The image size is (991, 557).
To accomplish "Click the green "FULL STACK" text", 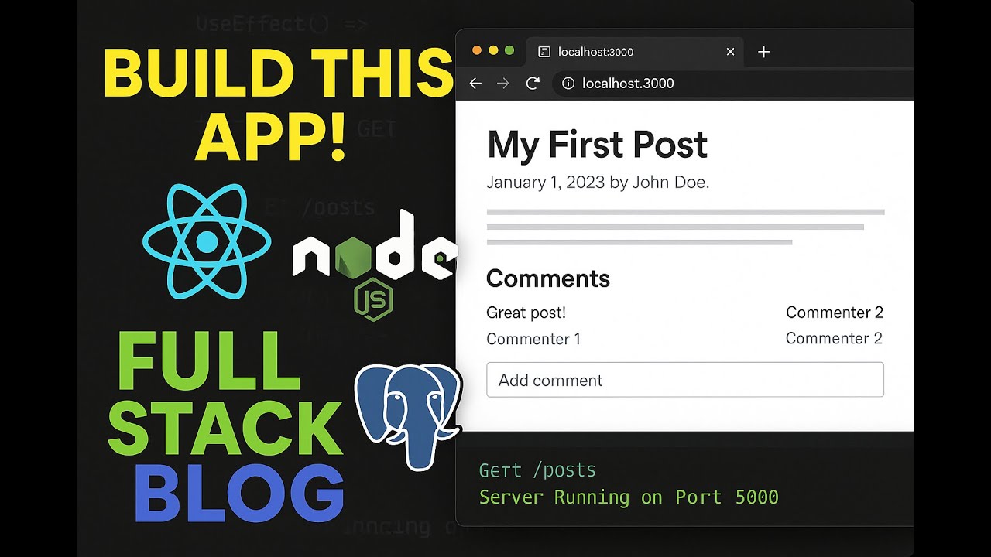I will click(x=225, y=395).
